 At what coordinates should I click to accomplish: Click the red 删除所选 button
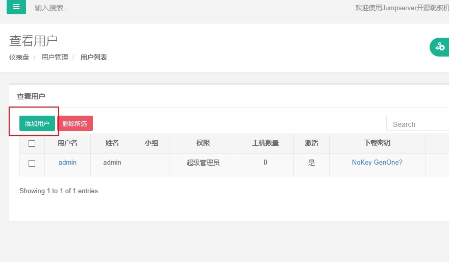click(x=74, y=123)
